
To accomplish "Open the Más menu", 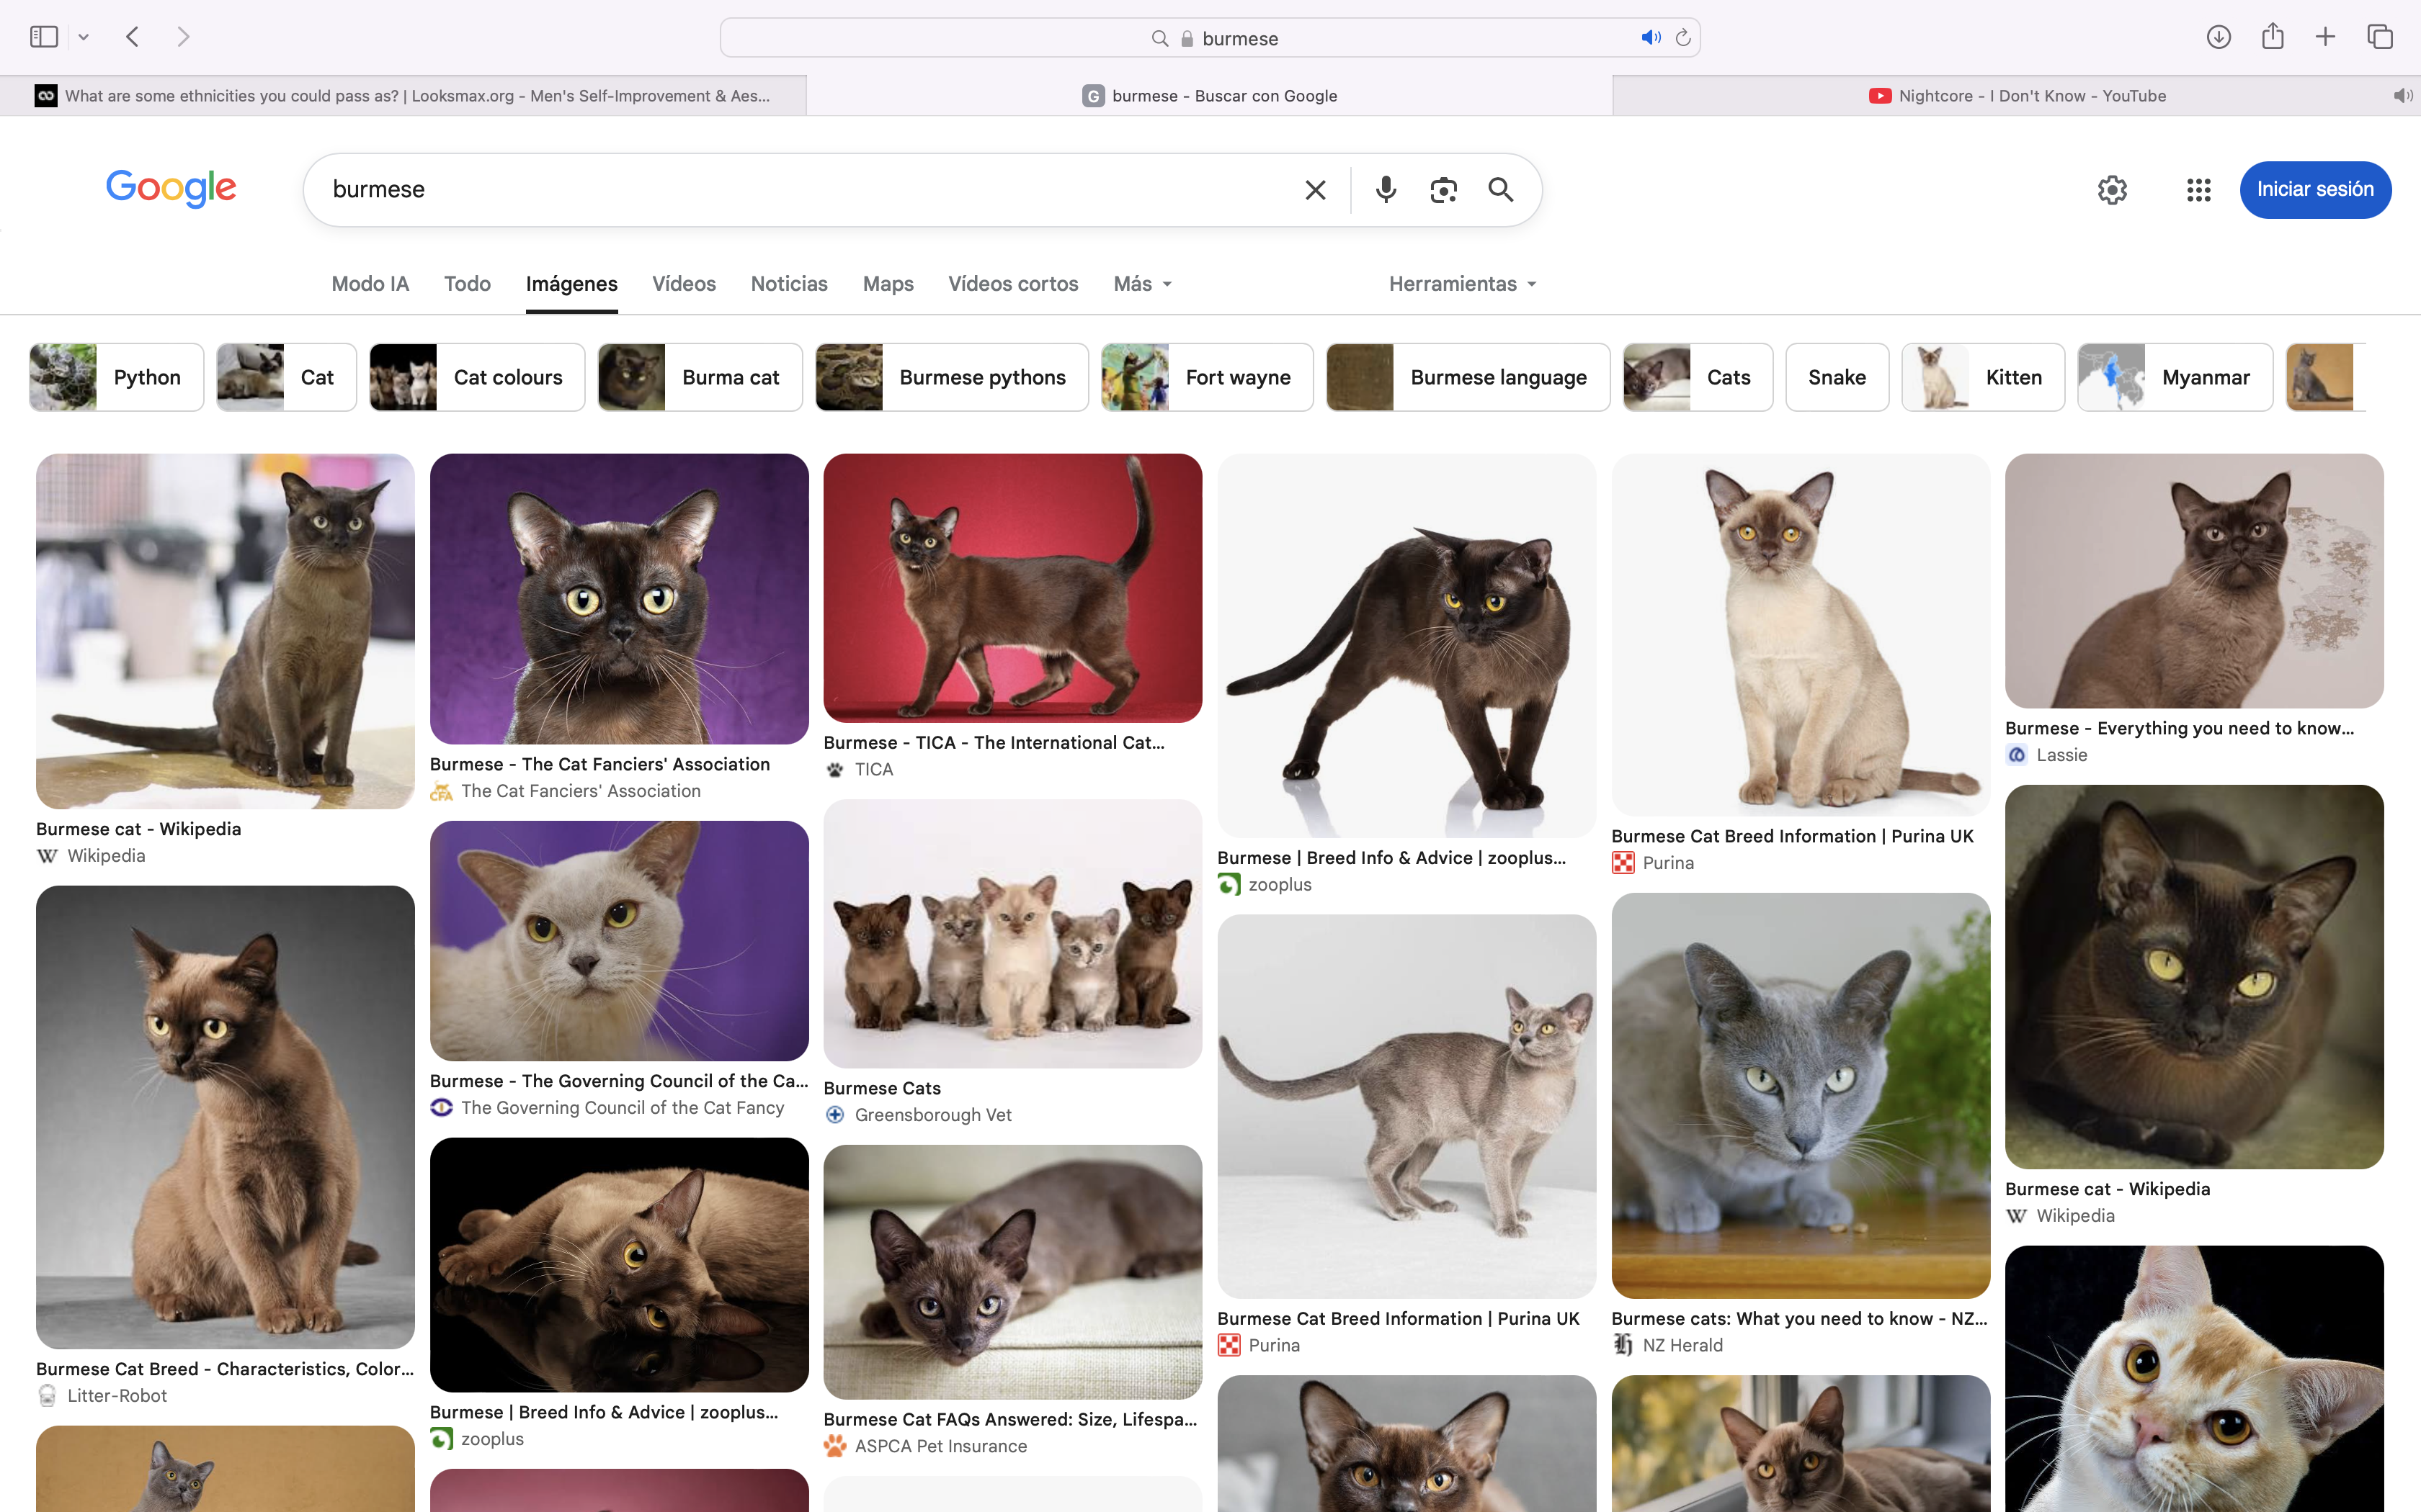I will coord(1141,284).
